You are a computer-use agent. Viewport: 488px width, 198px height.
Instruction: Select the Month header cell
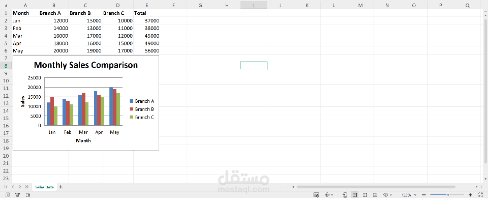coord(25,13)
